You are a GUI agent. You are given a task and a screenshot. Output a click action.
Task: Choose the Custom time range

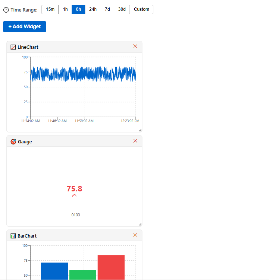[141, 9]
